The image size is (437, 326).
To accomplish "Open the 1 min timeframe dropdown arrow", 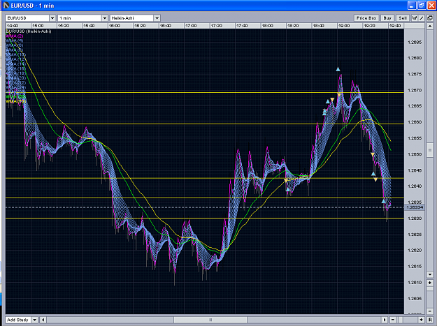I will 105,18.
